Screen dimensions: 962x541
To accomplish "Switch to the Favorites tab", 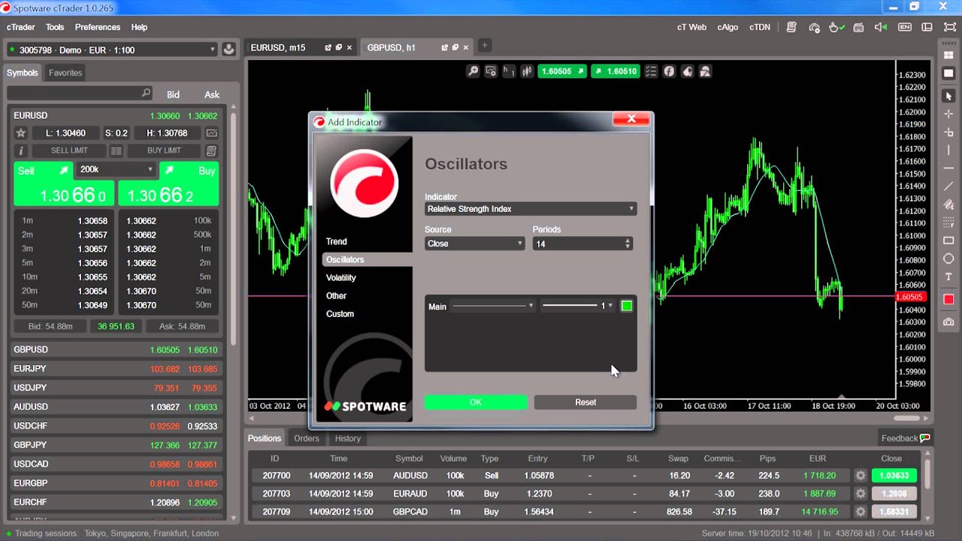I will tap(65, 73).
